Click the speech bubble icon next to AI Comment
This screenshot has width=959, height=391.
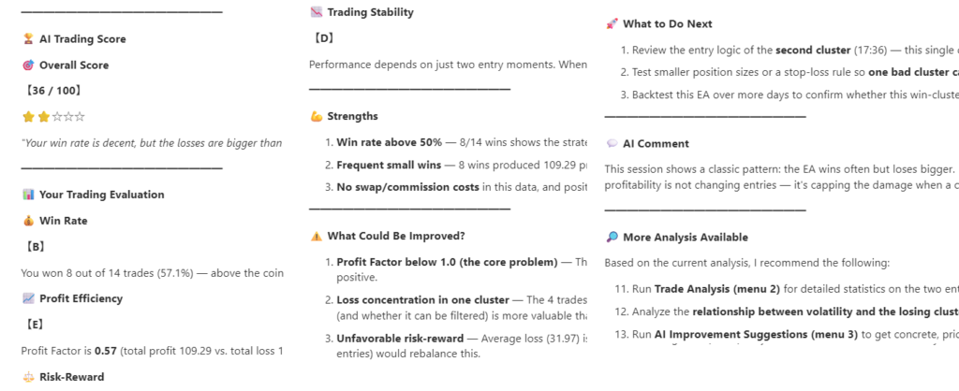click(612, 143)
